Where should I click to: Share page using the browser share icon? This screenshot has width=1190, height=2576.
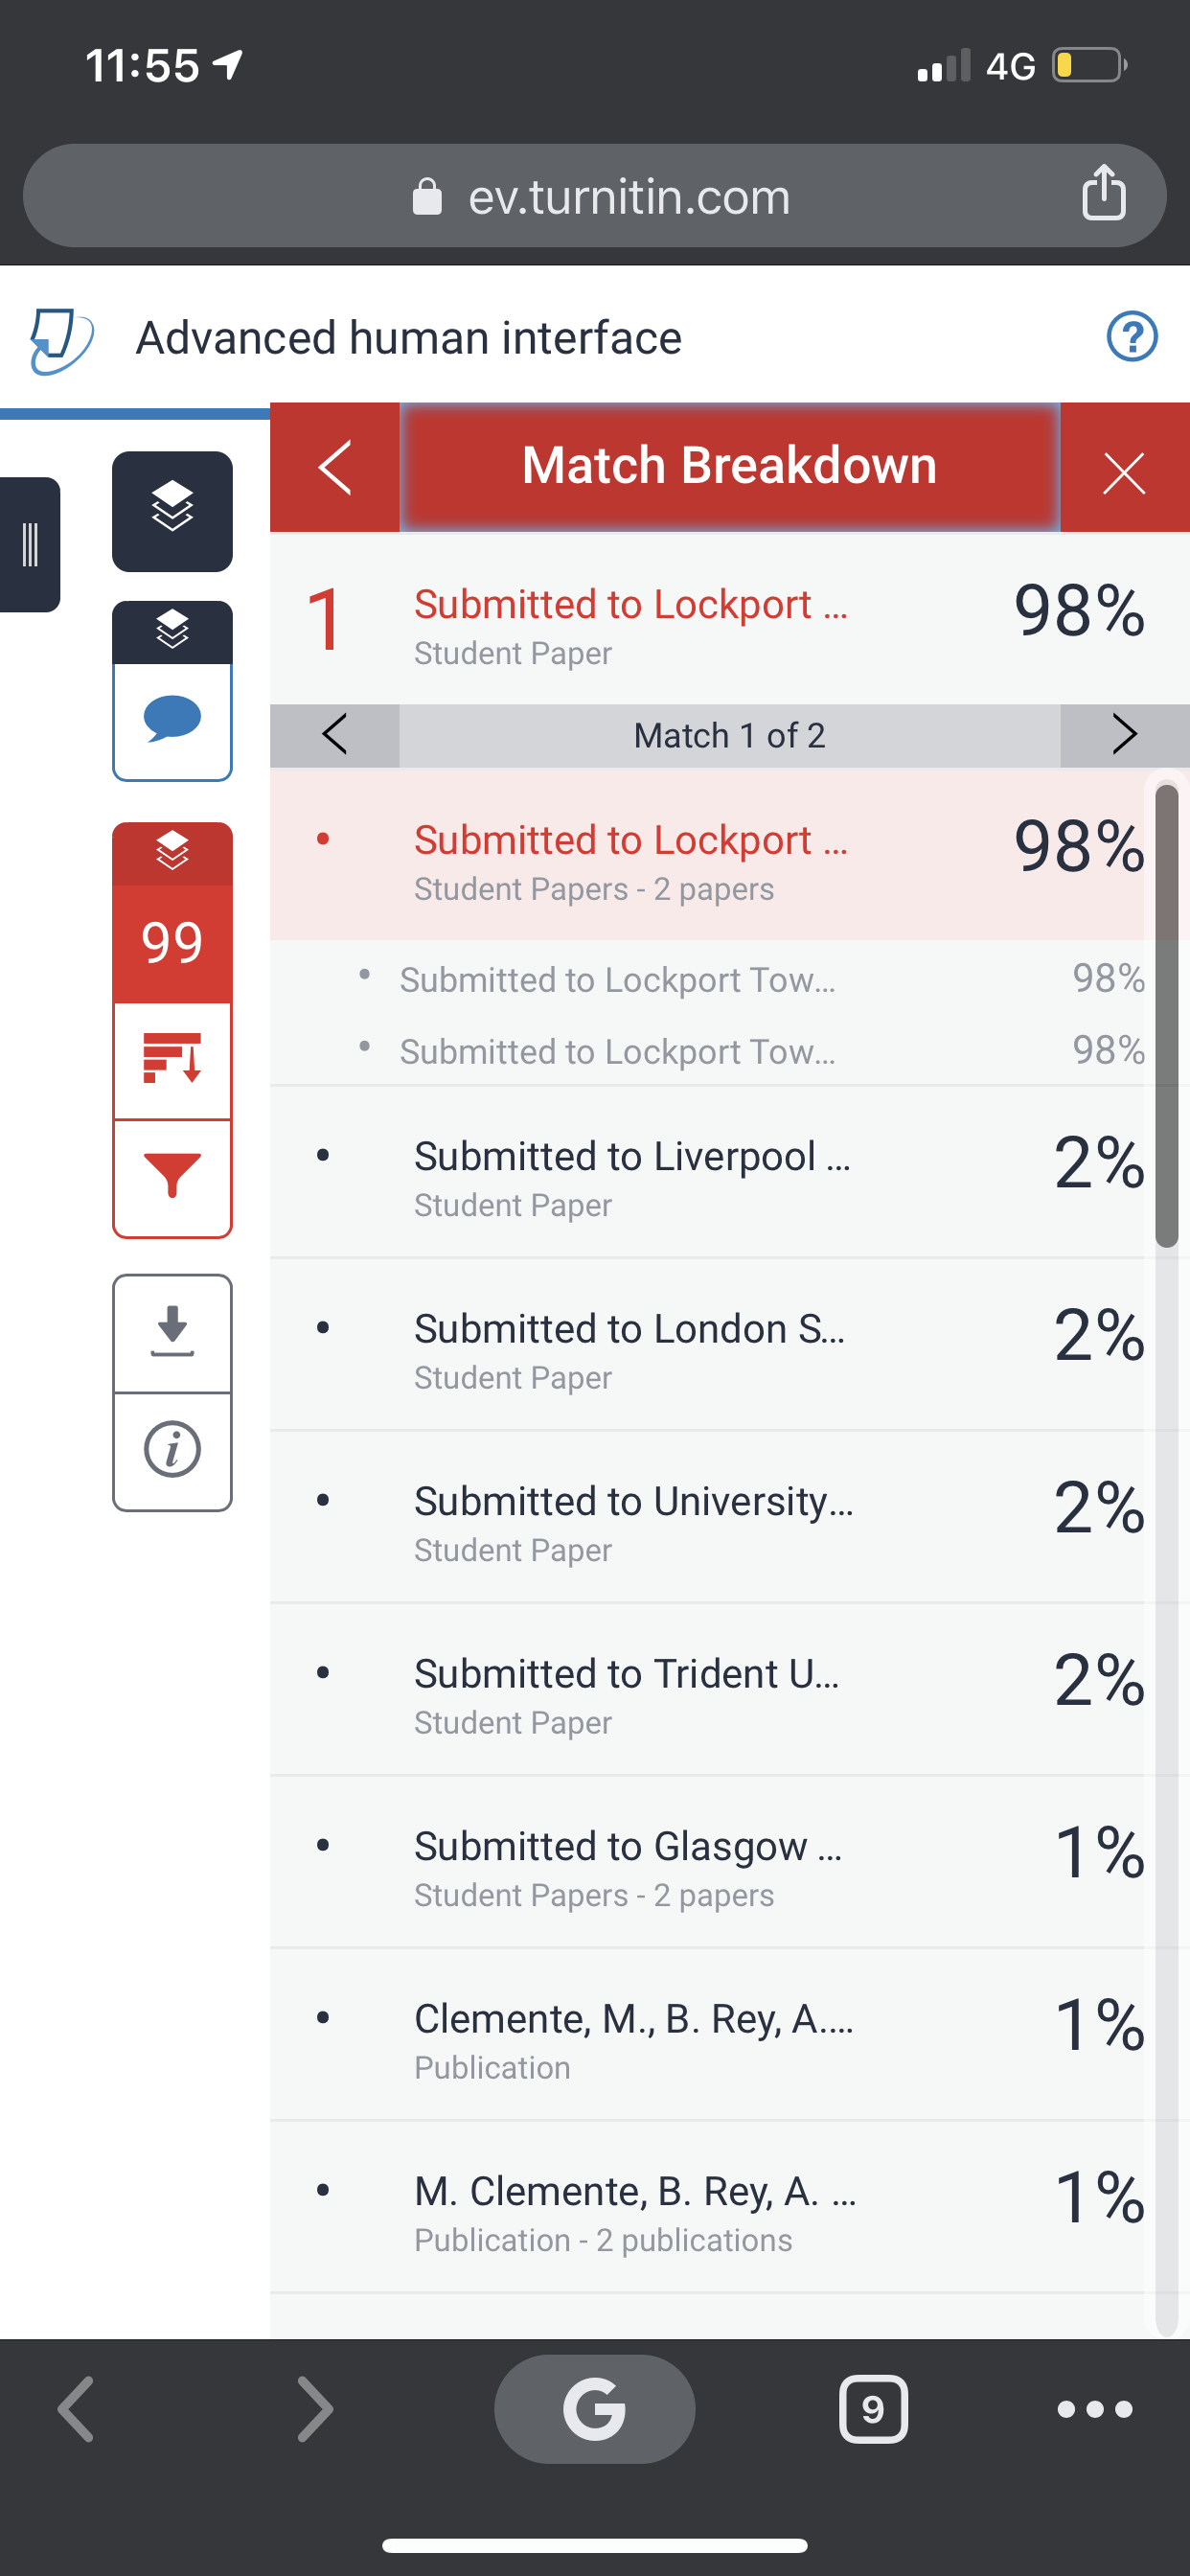pyautogui.click(x=1104, y=191)
